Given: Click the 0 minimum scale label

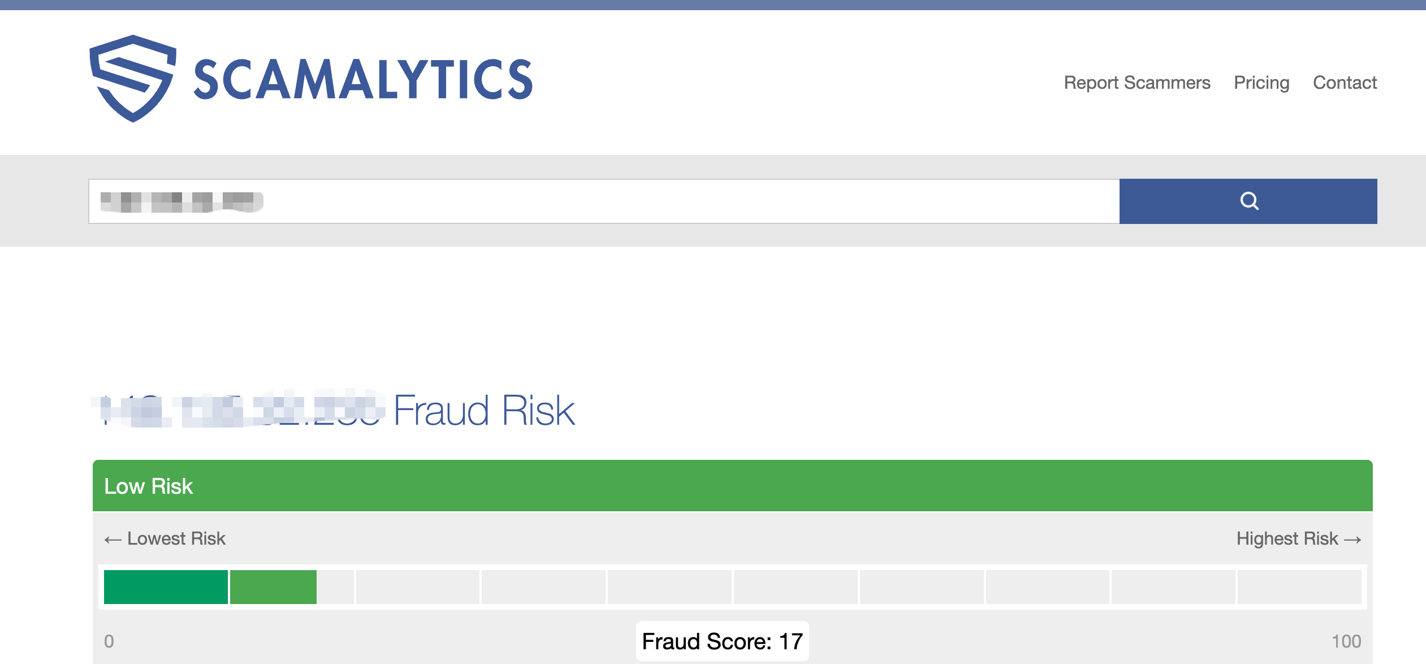Looking at the screenshot, I should click(x=109, y=641).
